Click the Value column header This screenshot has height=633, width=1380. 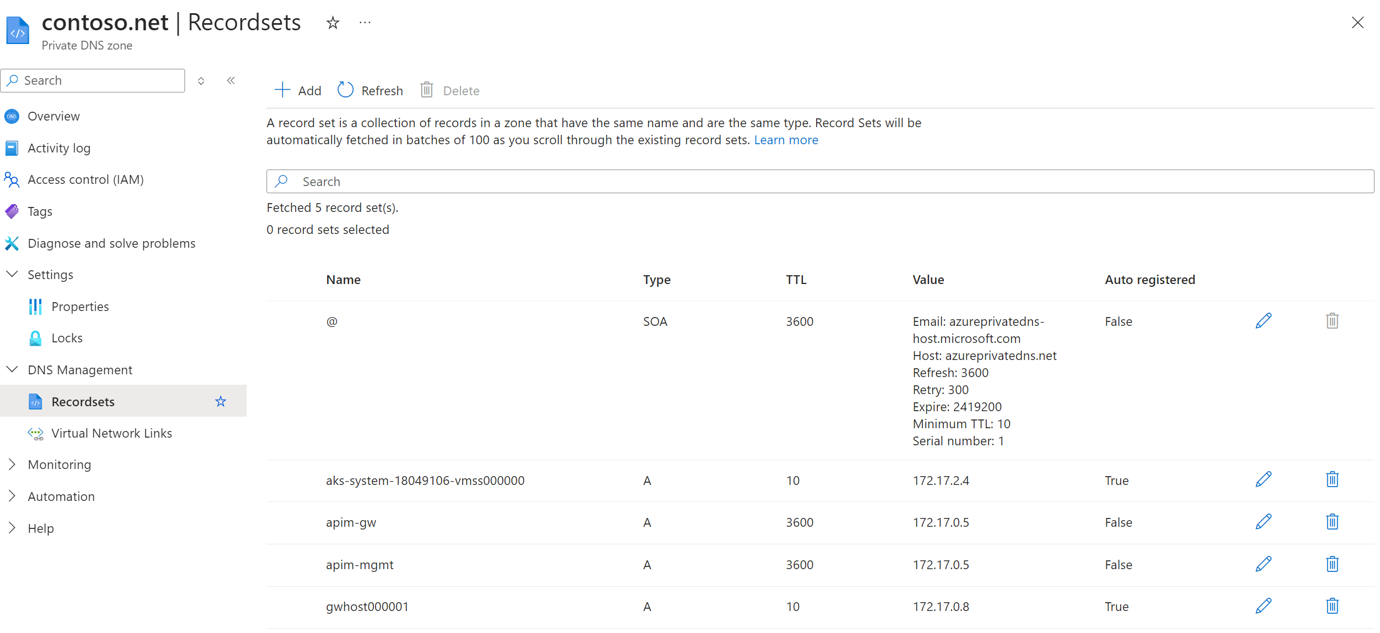pos(928,280)
